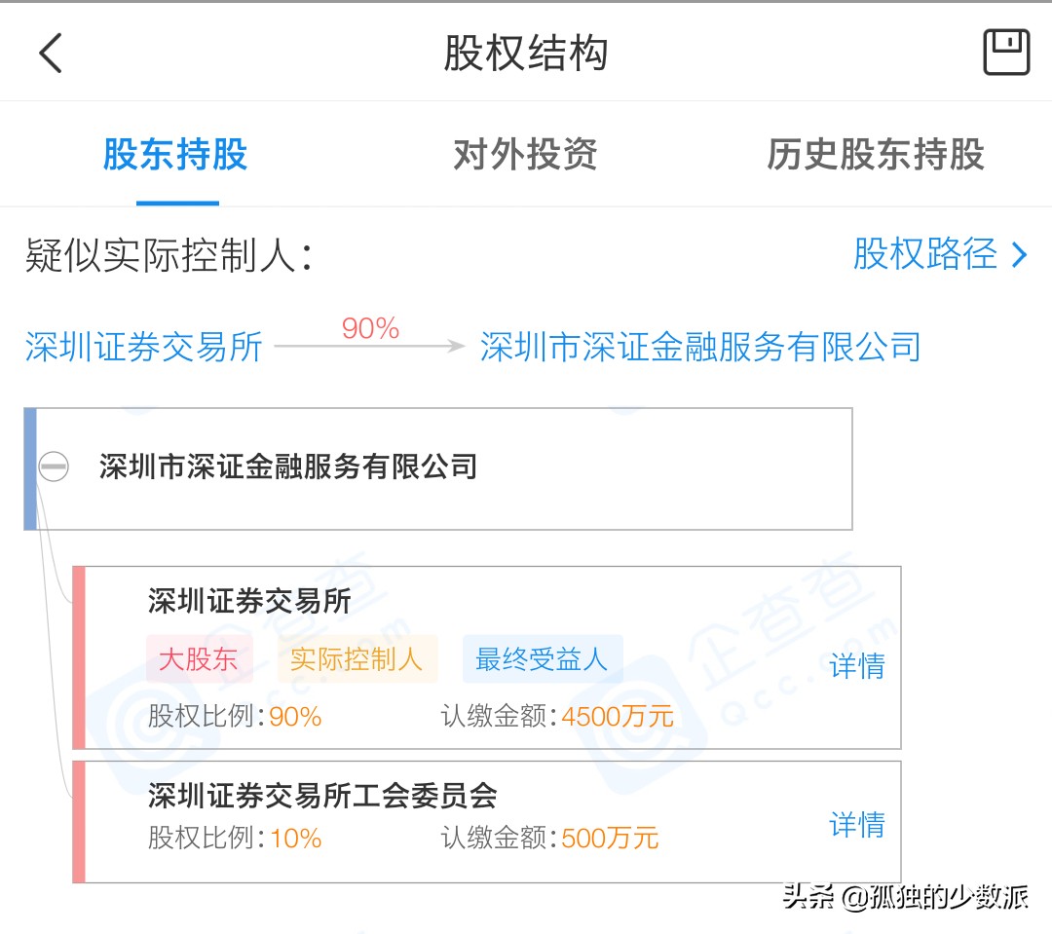The width and height of the screenshot is (1052, 934).
Task: Highlight the 股东持股 active tab
Action: click(x=176, y=154)
